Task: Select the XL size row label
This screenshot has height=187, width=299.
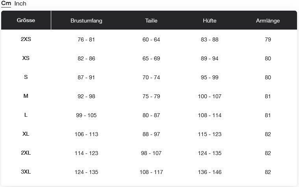Action: [x=26, y=134]
